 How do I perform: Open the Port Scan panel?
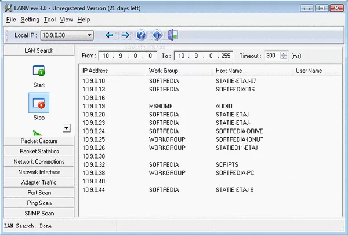(39, 193)
